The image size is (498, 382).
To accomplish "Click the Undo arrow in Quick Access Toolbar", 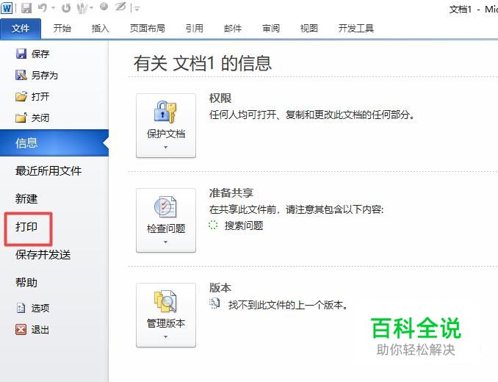I will (x=43, y=7).
